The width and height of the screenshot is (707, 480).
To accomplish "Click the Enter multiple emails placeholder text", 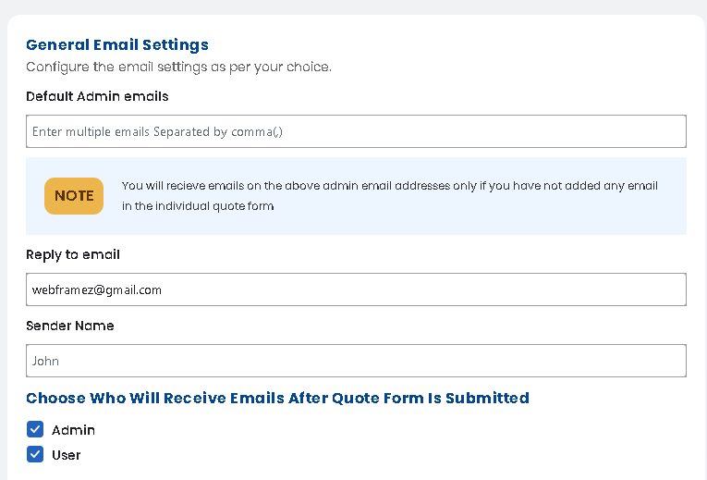I will click(x=157, y=131).
